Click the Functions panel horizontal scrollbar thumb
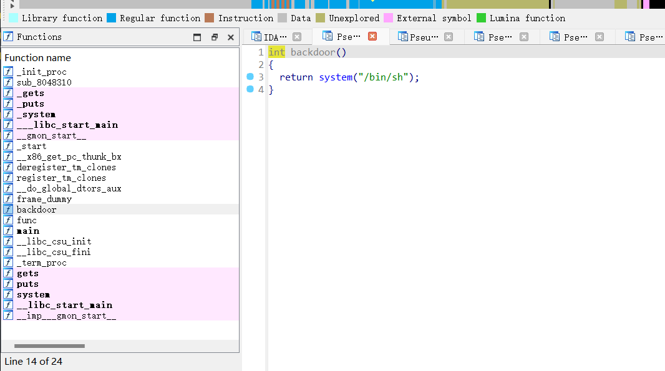665x371 pixels. 50,346
